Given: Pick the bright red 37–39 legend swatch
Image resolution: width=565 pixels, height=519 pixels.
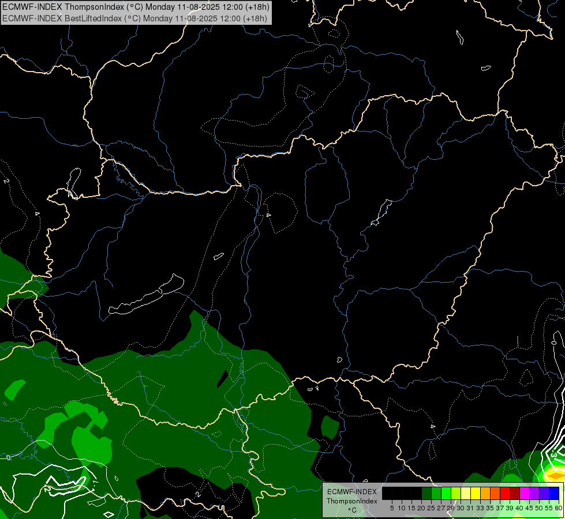Looking at the screenshot, I should 505,493.
